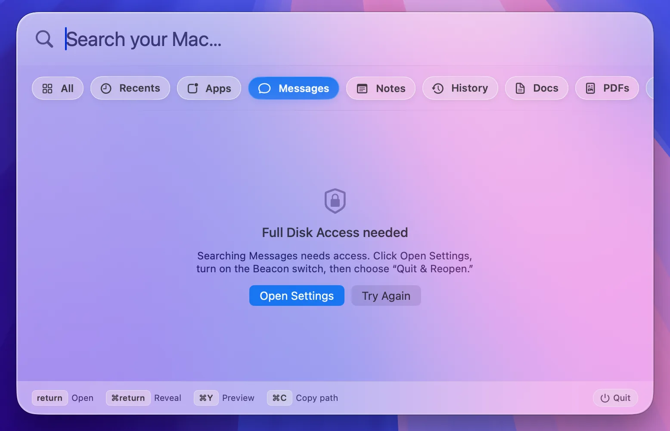The width and height of the screenshot is (670, 431).
Task: Switch to the Recents filter
Action: tap(130, 88)
